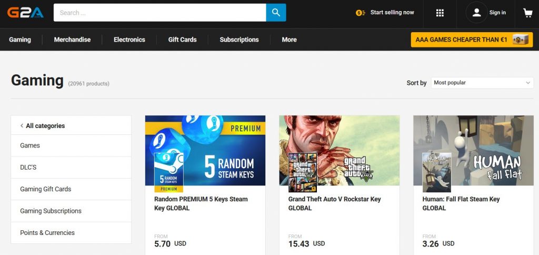Click the All categories back chevron
Image resolution: width=539 pixels, height=255 pixels.
pyautogui.click(x=22, y=125)
